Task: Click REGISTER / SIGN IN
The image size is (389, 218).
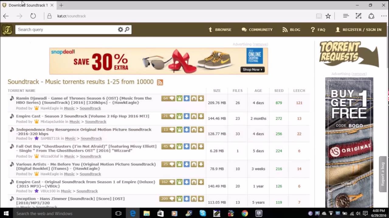Action: tap(359, 30)
